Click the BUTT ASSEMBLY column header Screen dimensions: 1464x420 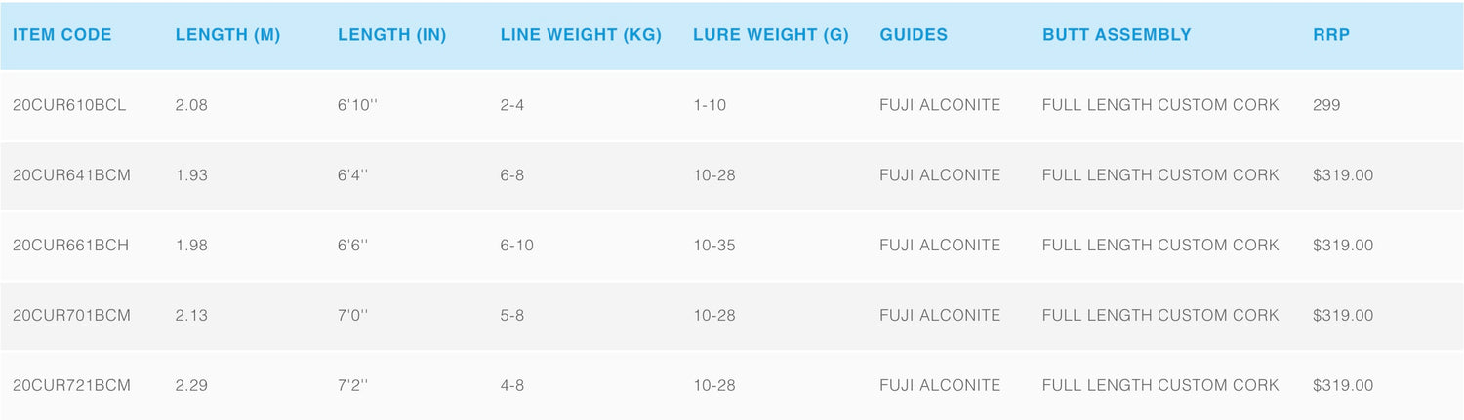(1117, 35)
